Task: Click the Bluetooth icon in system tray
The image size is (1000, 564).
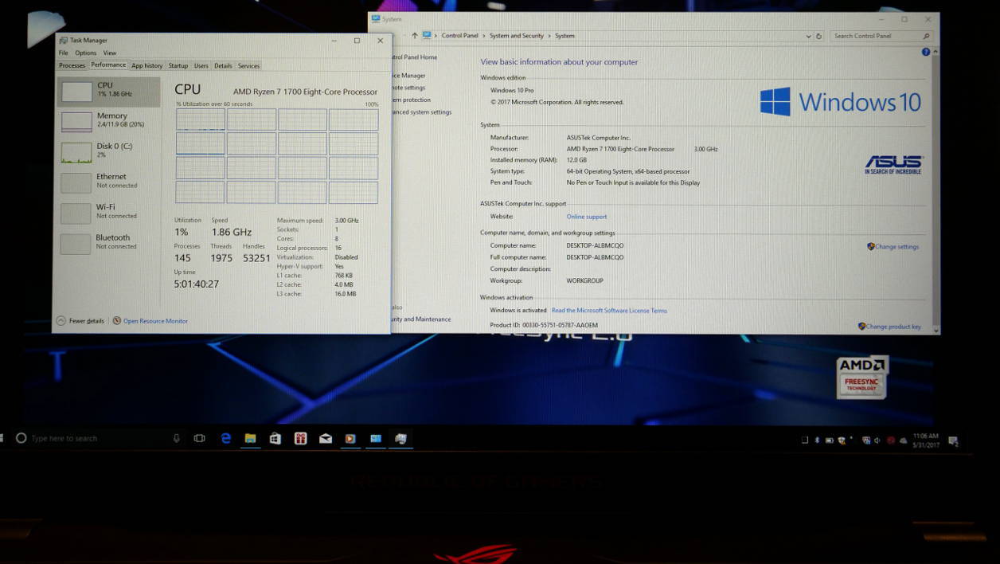Action: point(817,441)
